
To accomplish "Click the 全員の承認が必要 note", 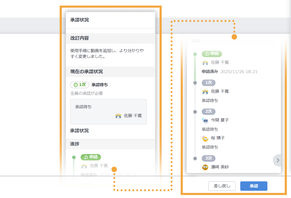I will tap(87, 93).
